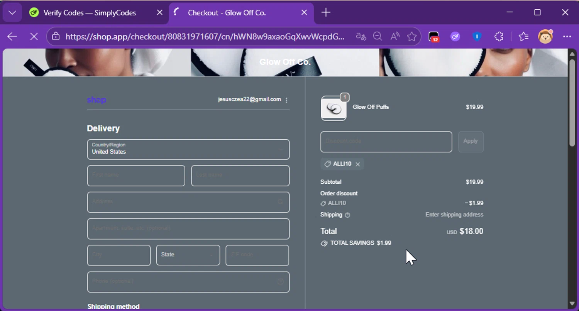579x311 pixels.
Task: Click the "Delivery" heading
Action: [103, 128]
